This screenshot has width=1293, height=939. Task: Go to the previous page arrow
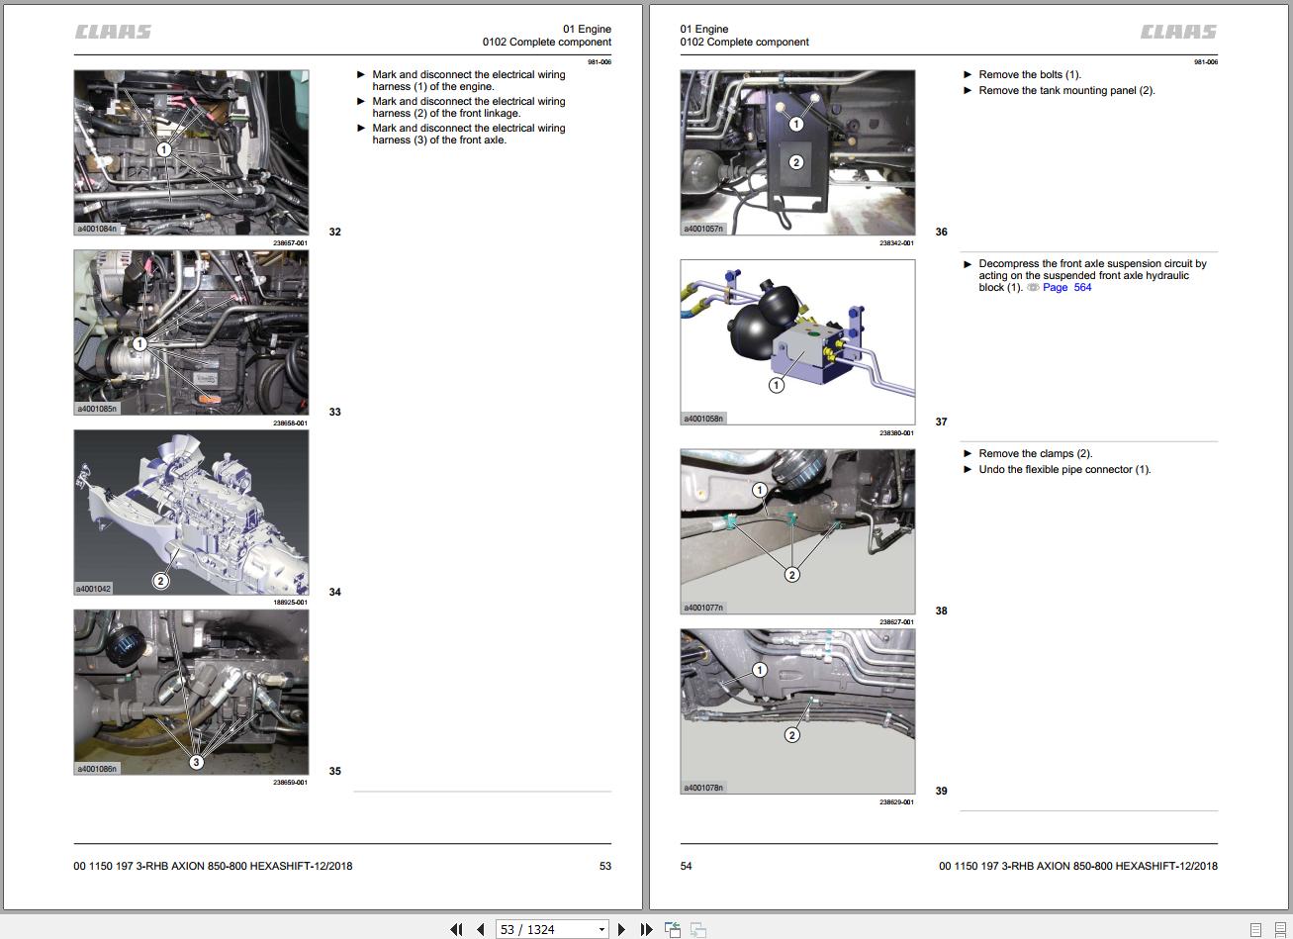tap(481, 929)
